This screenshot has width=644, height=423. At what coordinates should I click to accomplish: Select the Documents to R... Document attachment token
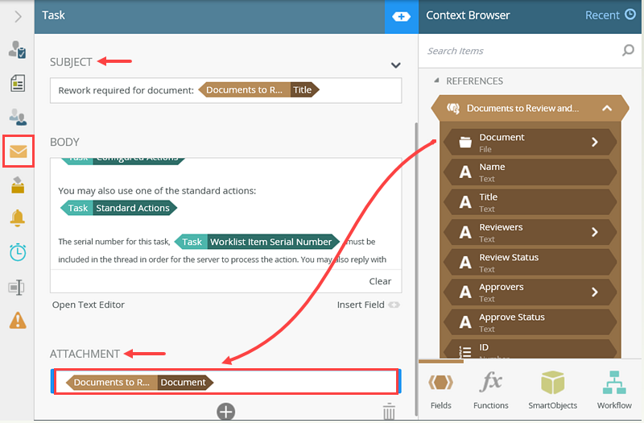point(139,382)
